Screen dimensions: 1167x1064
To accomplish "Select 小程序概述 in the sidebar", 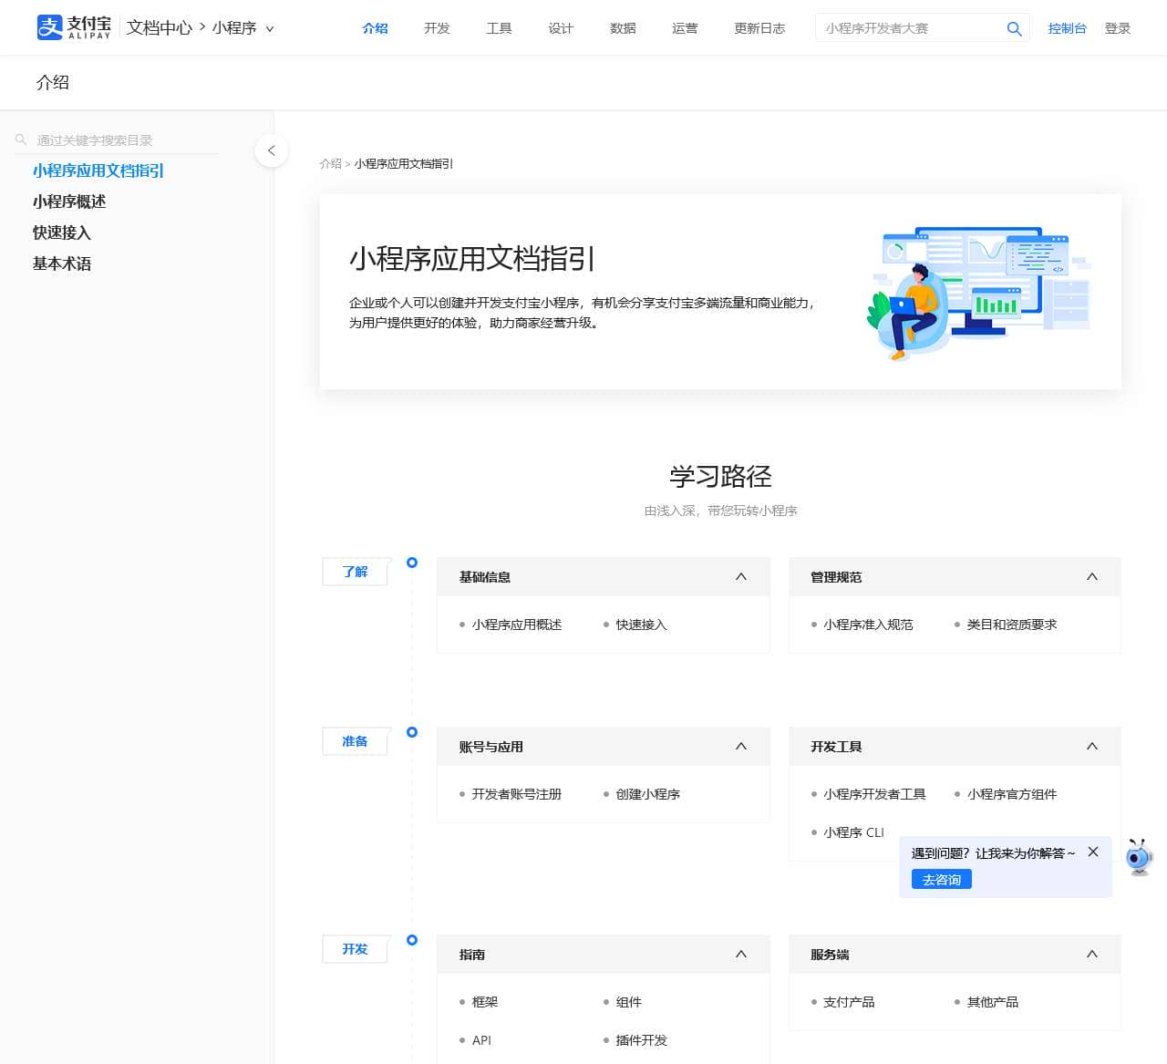I will pos(69,201).
